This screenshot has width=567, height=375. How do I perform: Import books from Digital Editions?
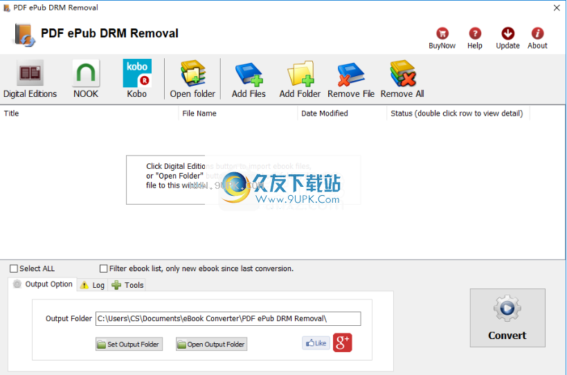[30, 79]
